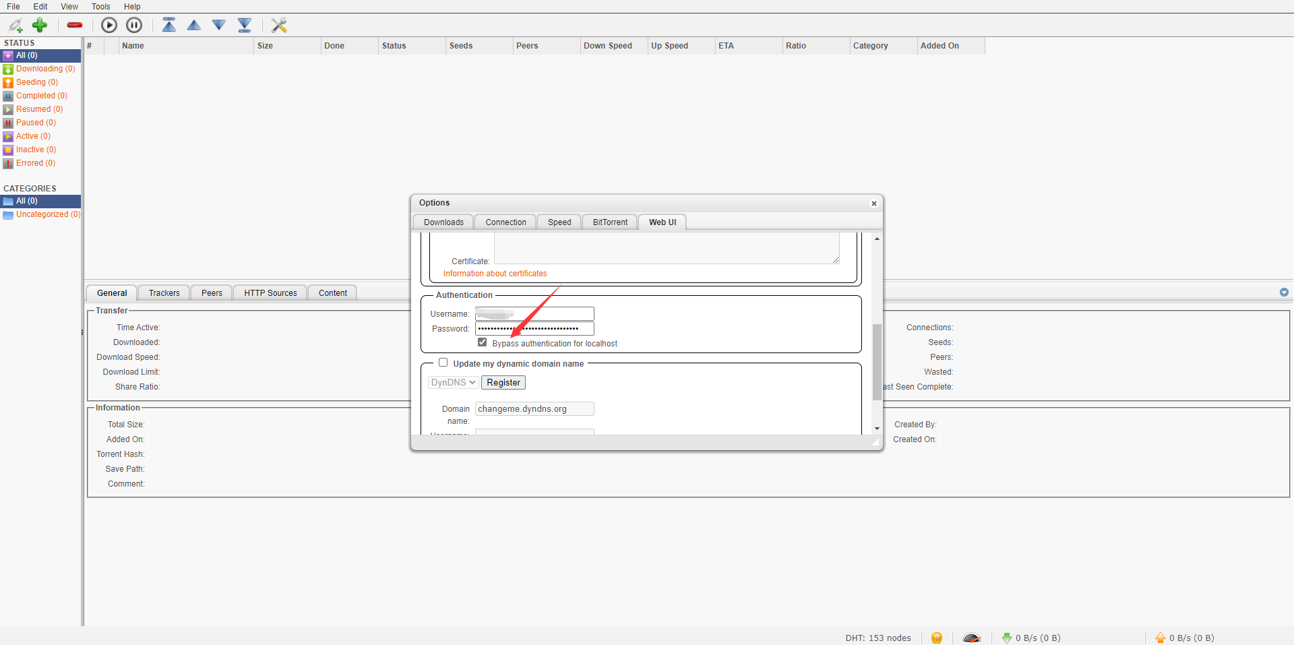The width and height of the screenshot is (1294, 645).
Task: Collapse the torrent details panel chevron
Action: [1284, 293]
